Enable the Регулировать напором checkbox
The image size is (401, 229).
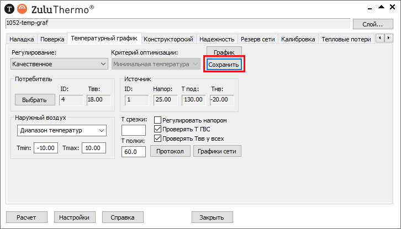pos(158,120)
